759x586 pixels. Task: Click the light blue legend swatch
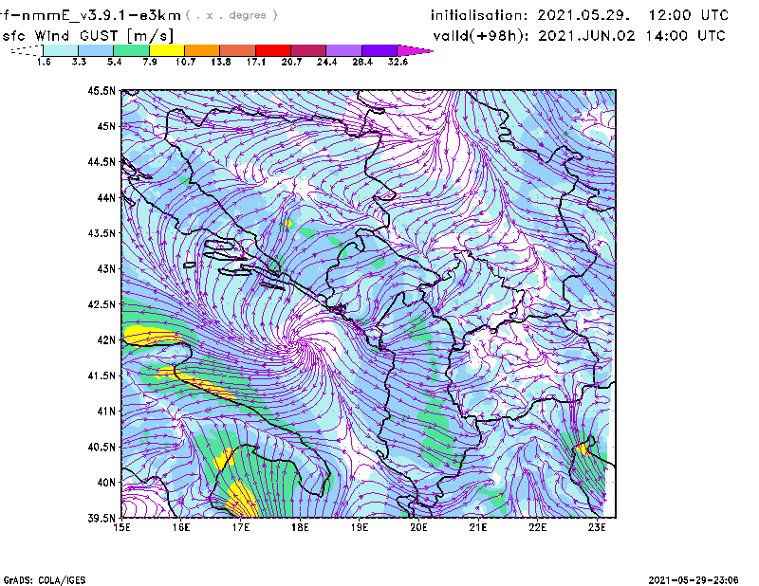click(x=96, y=50)
